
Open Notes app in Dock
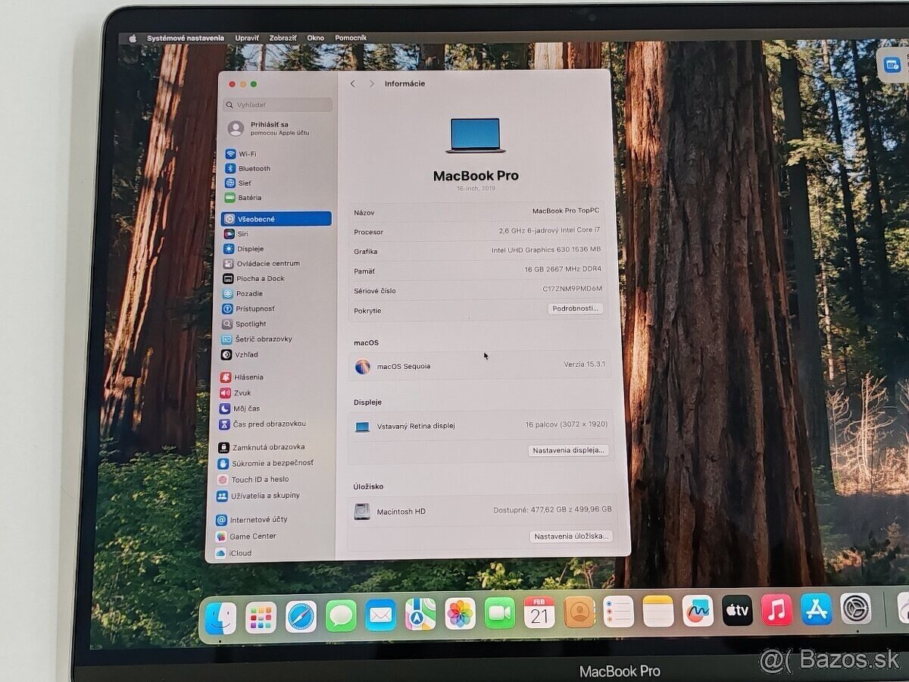click(658, 611)
